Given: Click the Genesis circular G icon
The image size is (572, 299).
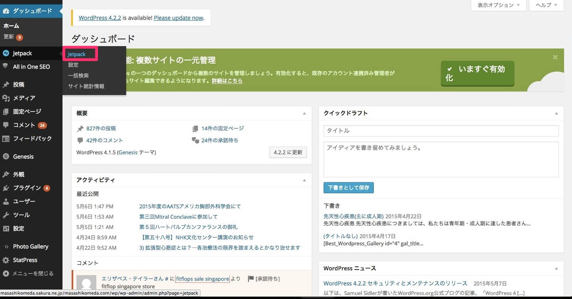Looking at the screenshot, I should click(x=6, y=157).
